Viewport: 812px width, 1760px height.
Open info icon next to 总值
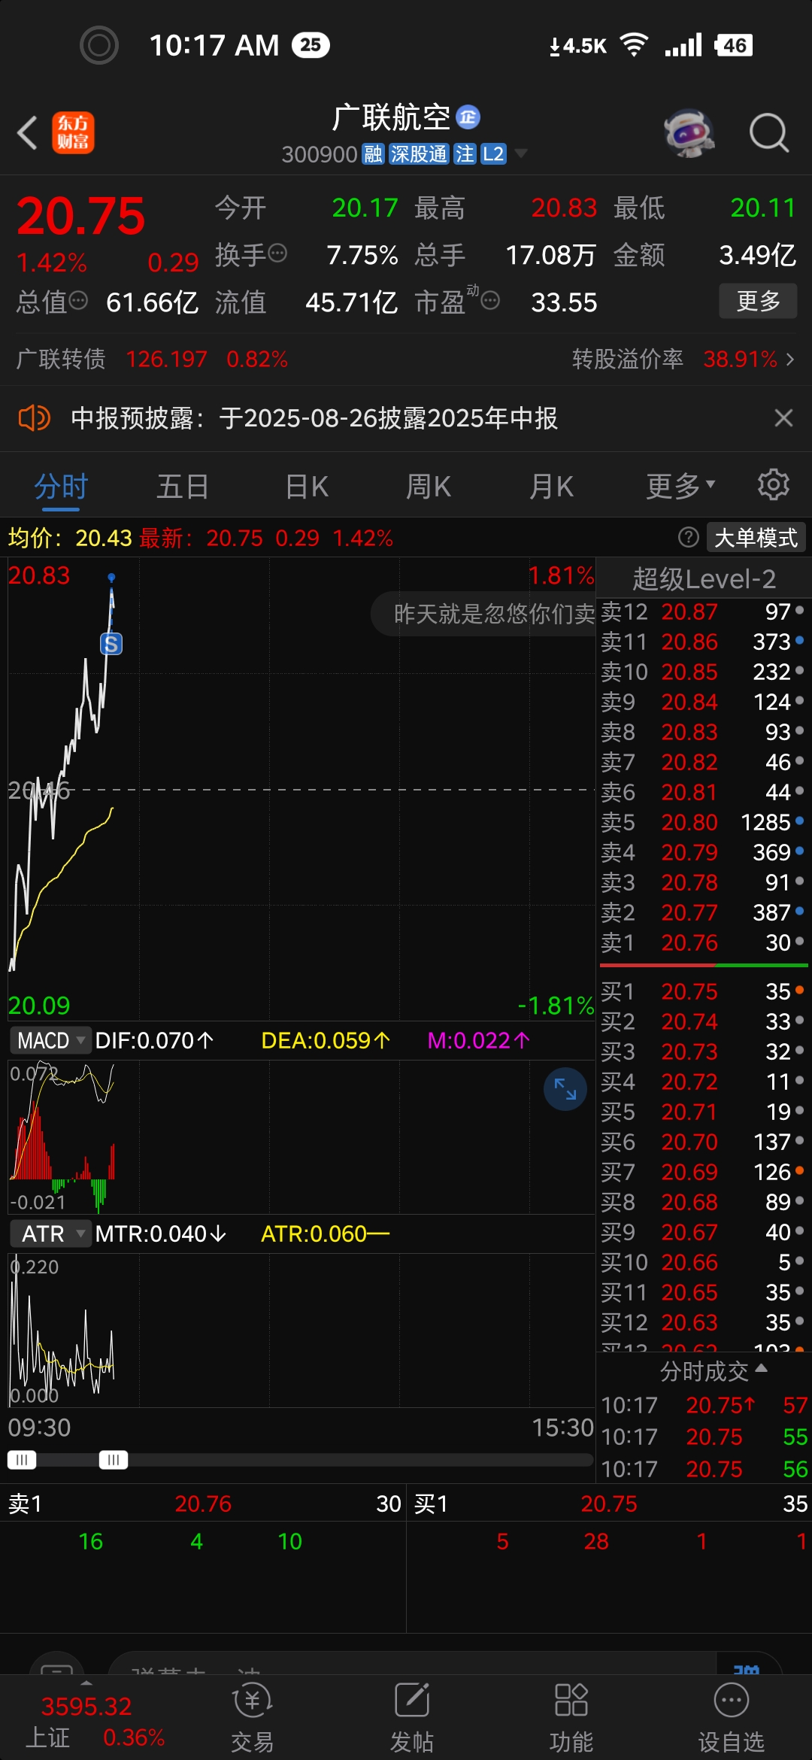point(78,302)
